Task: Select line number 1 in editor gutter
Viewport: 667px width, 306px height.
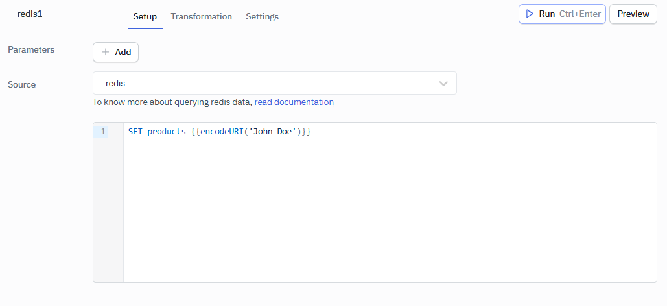Action: pos(102,132)
